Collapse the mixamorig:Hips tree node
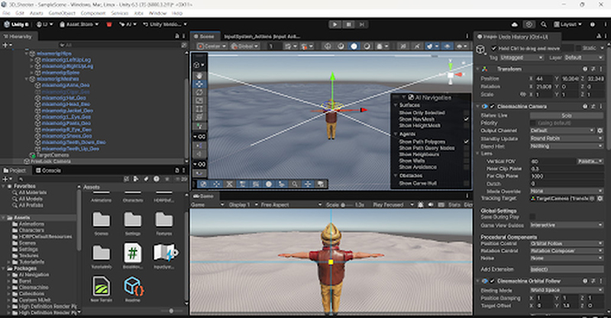Image resolution: width=611 pixels, height=318 pixels. [27, 53]
